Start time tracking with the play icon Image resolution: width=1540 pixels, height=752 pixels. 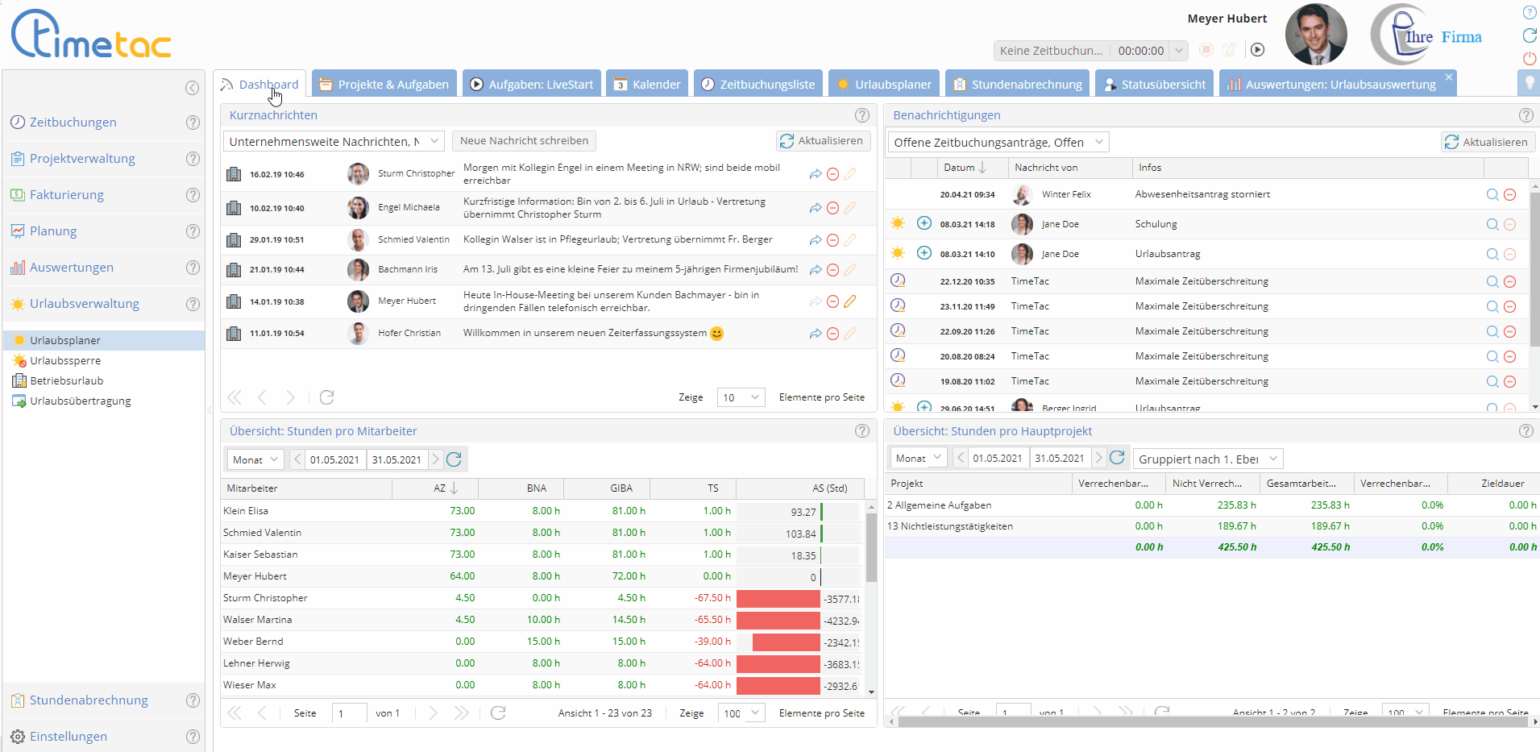pos(1257,50)
